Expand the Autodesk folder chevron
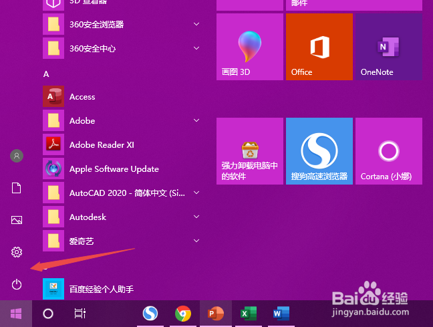Image resolution: width=433 pixels, height=327 pixels. pos(196,217)
